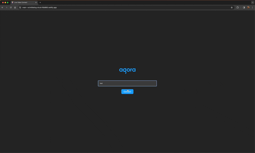Expand the tab search dropdown

tap(253, 2)
